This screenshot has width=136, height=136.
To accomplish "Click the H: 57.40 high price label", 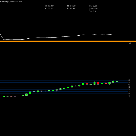I will click(x=71, y=6).
